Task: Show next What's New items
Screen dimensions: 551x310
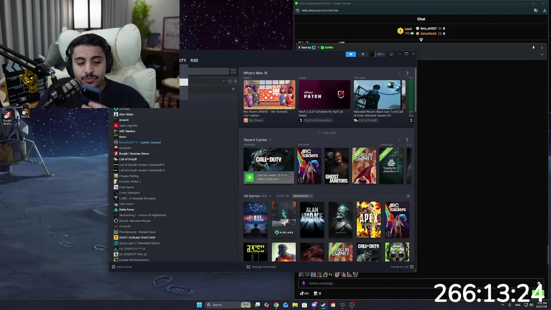Action: point(407,73)
